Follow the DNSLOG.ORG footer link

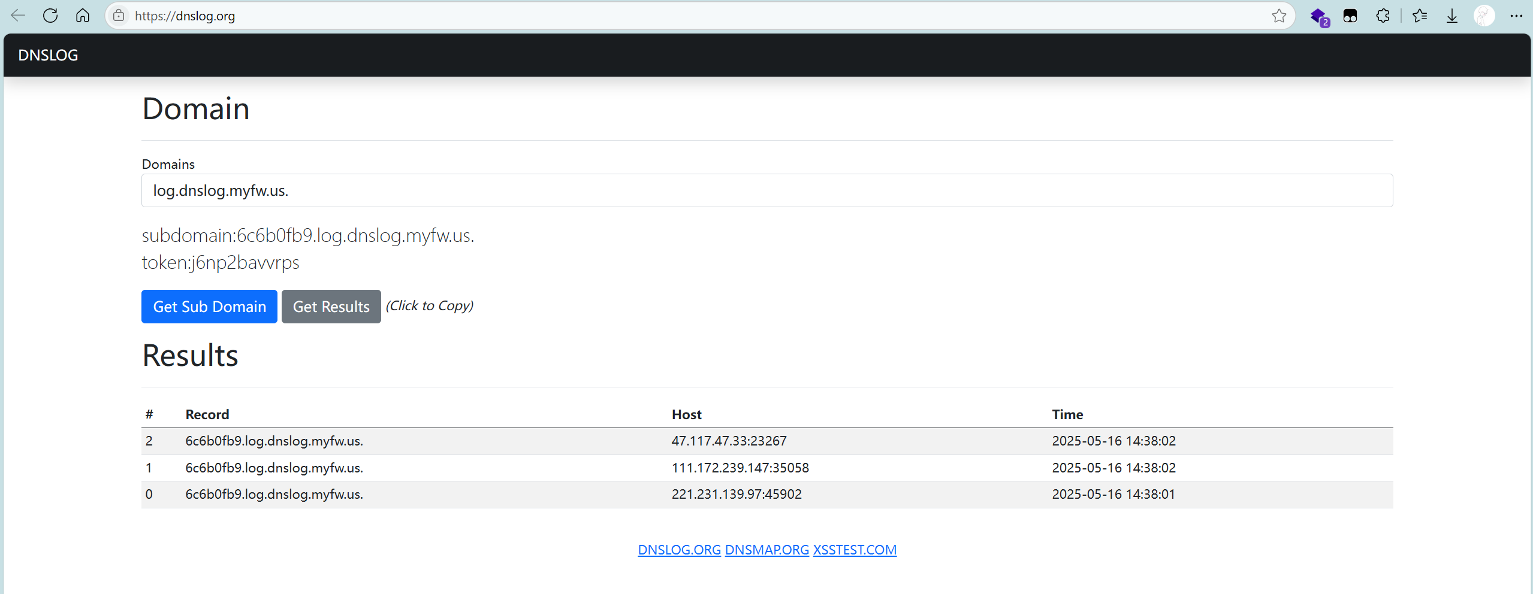point(679,550)
